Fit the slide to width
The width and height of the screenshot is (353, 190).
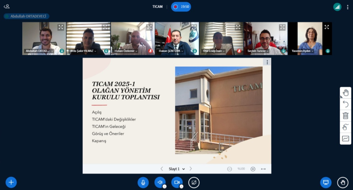(x=263, y=169)
